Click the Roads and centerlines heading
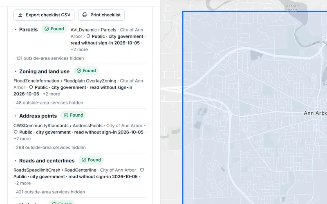The width and height of the screenshot is (327, 204). (47, 161)
